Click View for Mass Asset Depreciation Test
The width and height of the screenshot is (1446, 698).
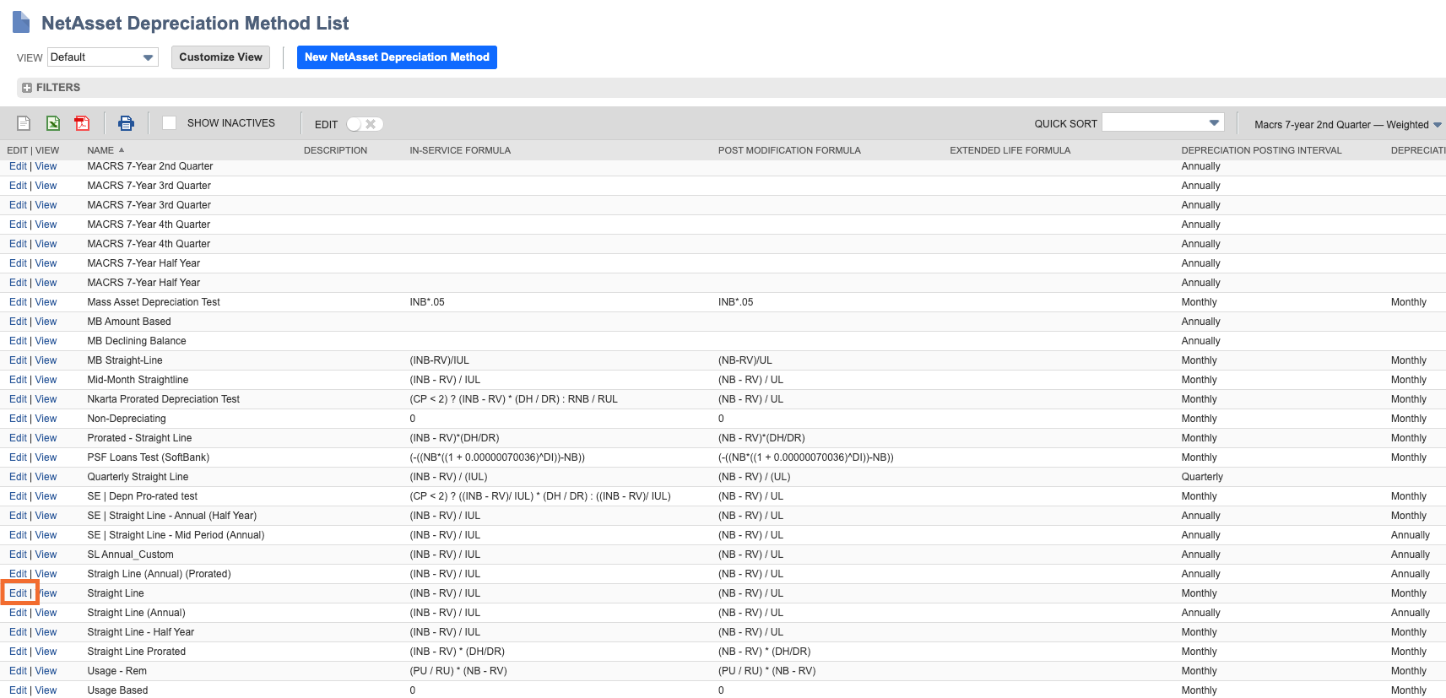point(46,302)
